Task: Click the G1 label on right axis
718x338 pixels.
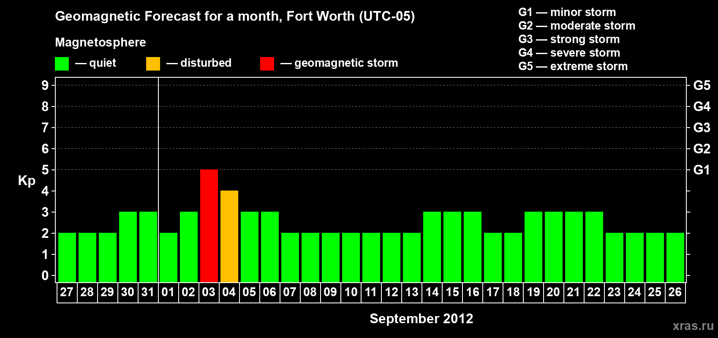Action: 702,170
